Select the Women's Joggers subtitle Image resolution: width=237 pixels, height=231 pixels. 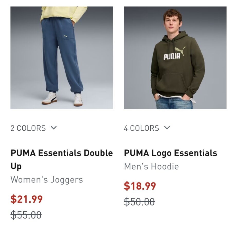[47, 180]
